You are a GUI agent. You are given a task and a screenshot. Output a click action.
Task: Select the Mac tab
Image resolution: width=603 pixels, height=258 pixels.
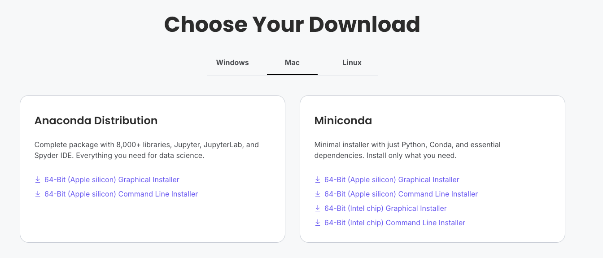click(292, 63)
